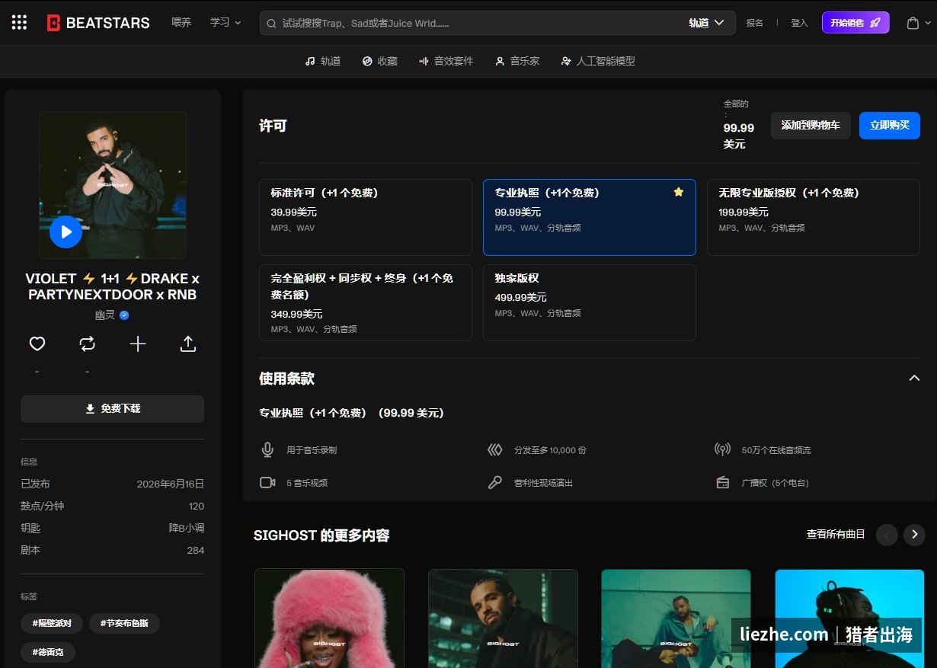Image resolution: width=937 pixels, height=668 pixels.
Task: Click the star icon on 专业执照 card
Action: pyautogui.click(x=678, y=192)
